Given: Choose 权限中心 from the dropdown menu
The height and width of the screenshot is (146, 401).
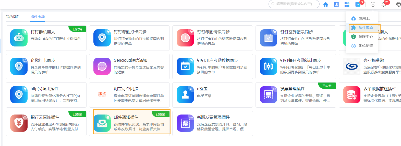Looking at the screenshot, I should [365, 37].
